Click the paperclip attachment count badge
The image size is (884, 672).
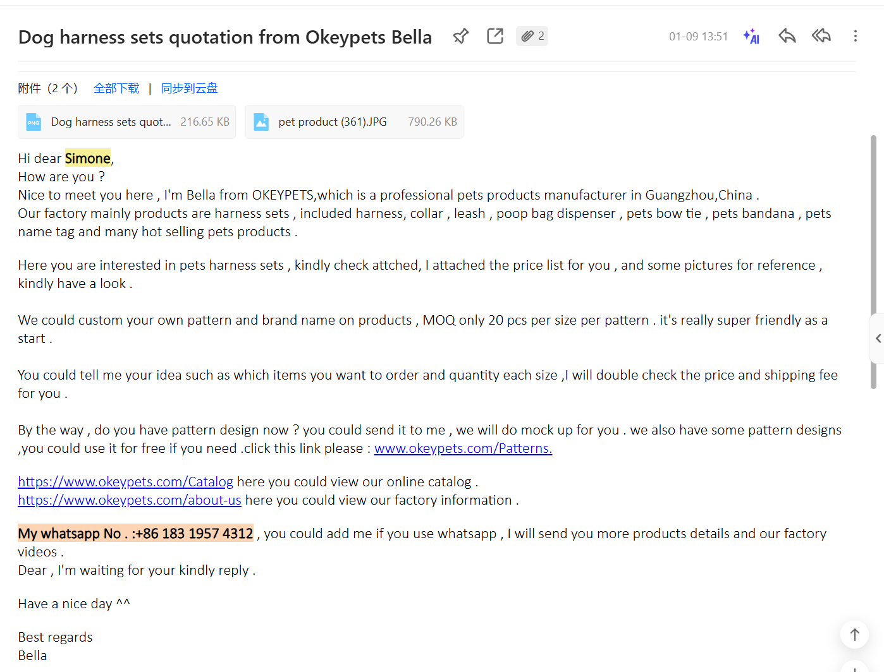[x=532, y=37]
